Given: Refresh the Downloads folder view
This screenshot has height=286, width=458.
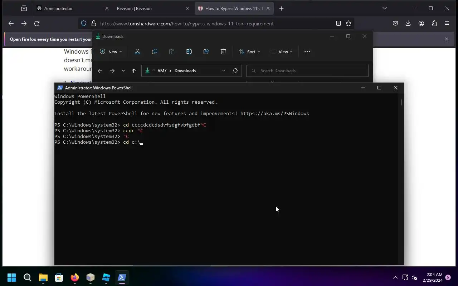Looking at the screenshot, I should click(x=235, y=70).
